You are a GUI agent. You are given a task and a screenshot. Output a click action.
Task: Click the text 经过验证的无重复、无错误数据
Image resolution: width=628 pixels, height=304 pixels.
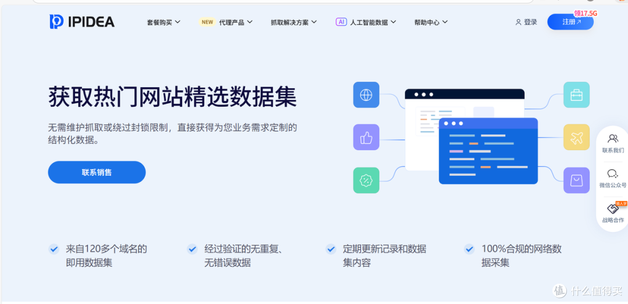click(245, 256)
